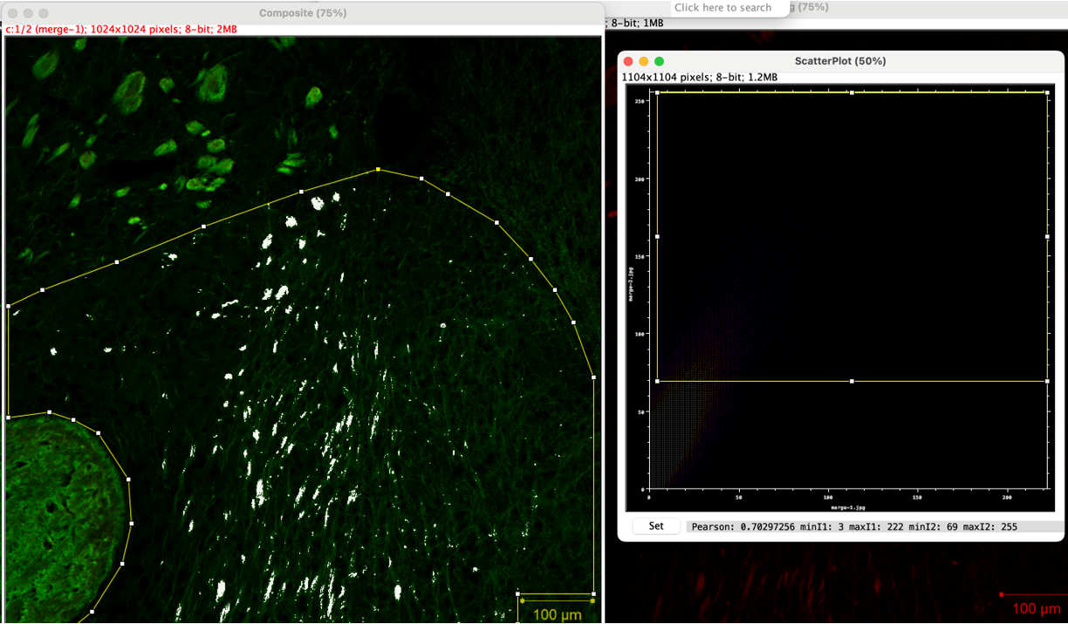Viewport: 1068px width, 624px height.
Task: Click the 'Click here to search' field
Action: tap(722, 8)
